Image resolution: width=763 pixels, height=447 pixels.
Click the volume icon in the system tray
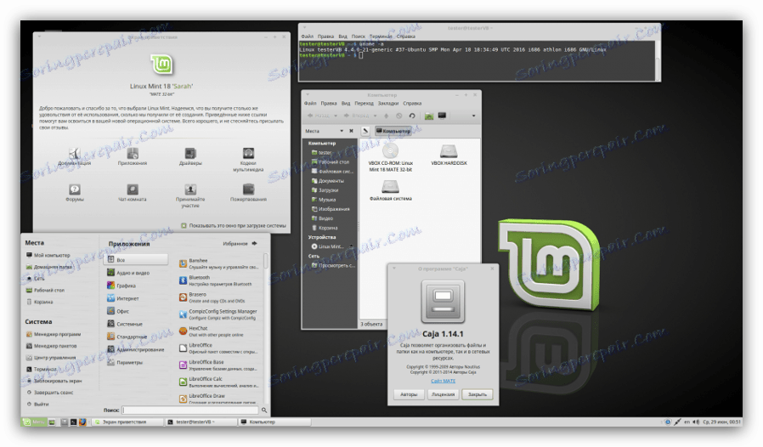tap(696, 422)
